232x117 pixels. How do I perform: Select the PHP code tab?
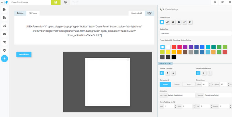coord(150,13)
